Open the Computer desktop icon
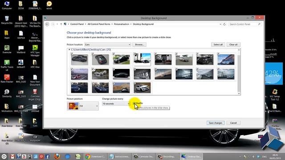Screen dimensions: 285x160 pyautogui.click(x=7, y=5)
